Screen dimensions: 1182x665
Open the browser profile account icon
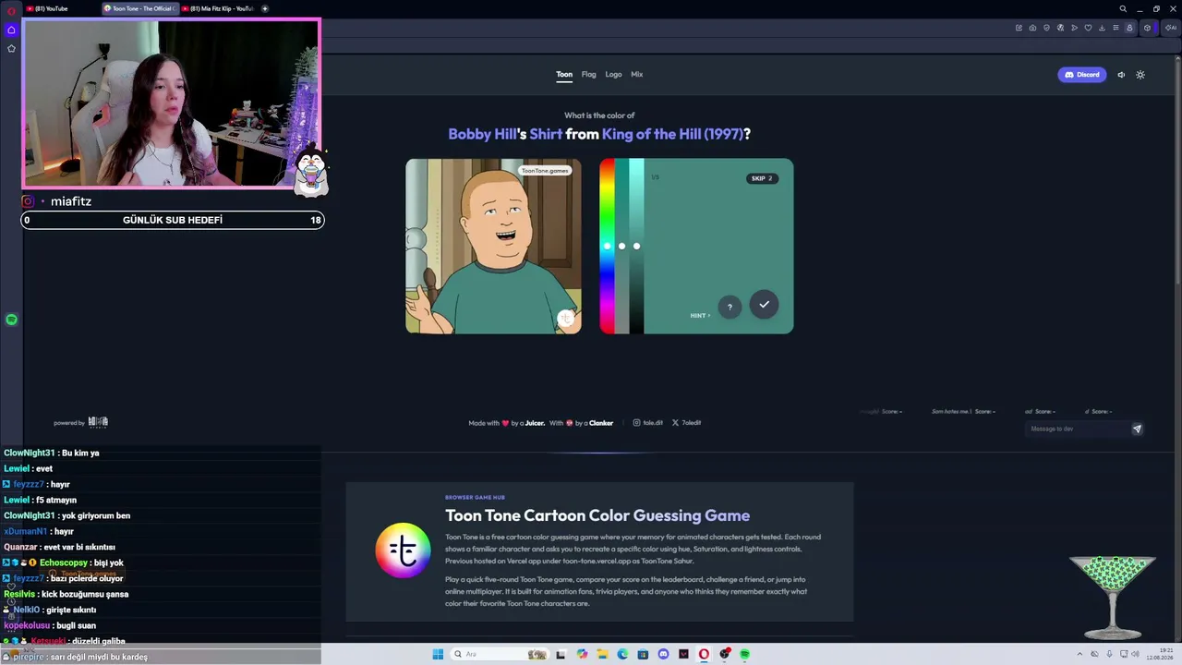pyautogui.click(x=1129, y=28)
